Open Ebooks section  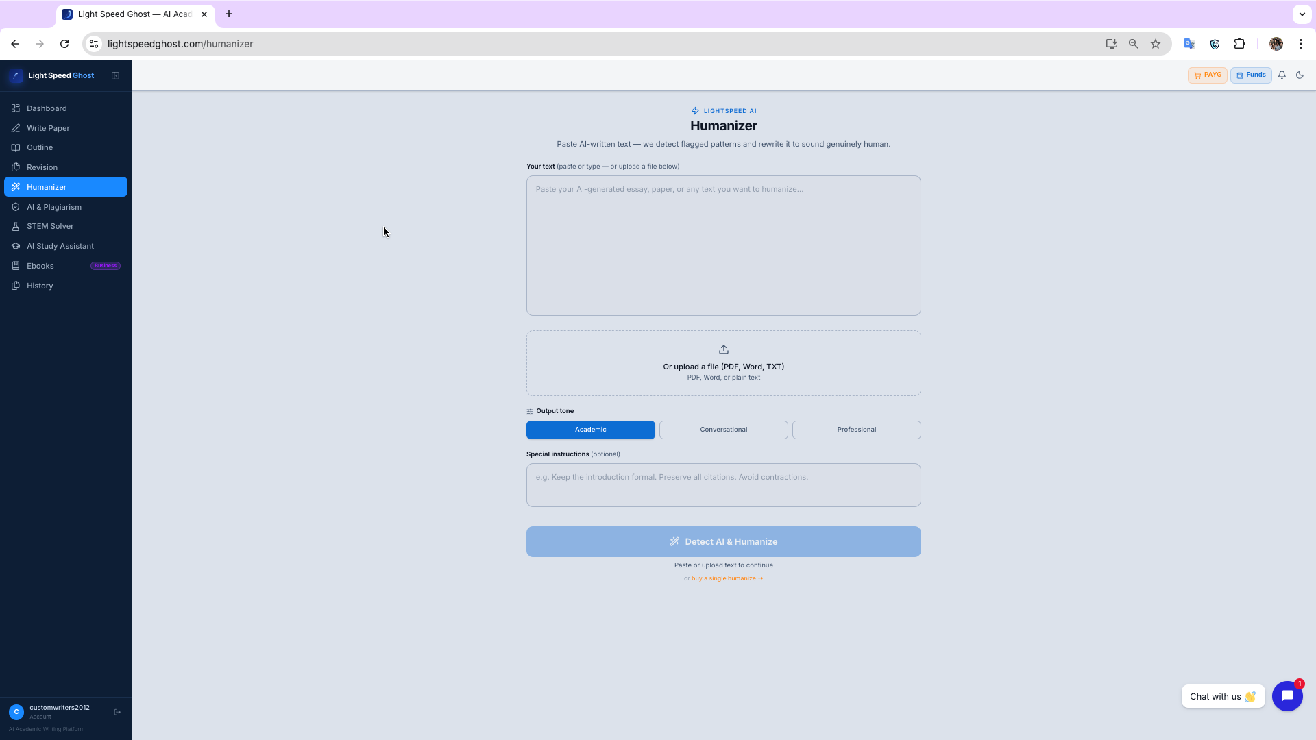[66, 266]
